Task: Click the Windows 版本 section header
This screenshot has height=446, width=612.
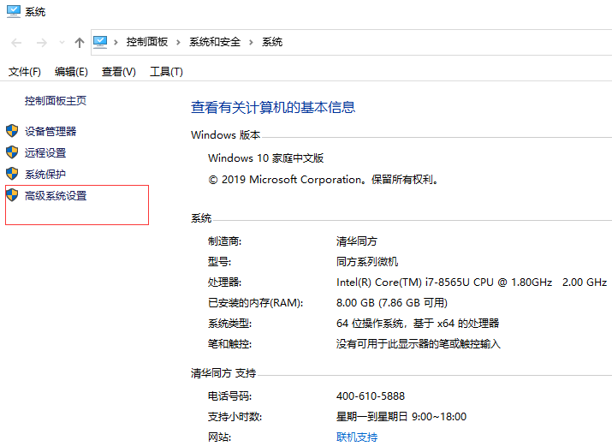Action: pyautogui.click(x=226, y=135)
